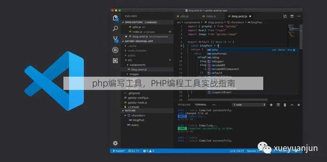Open the Search view in activity bar
The image size is (327, 162).
point(115,29)
